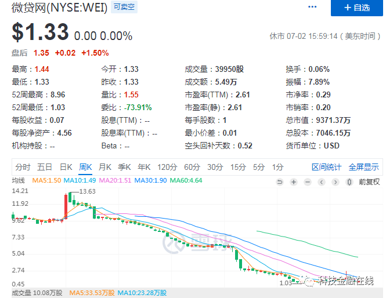Show the 年K chart tab
The width and height of the screenshot is (386, 298).
click(144, 167)
